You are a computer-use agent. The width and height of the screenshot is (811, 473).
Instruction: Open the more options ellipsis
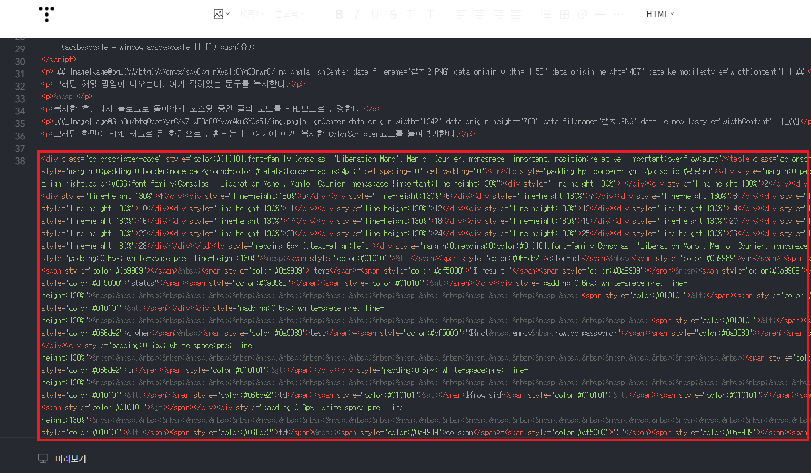click(x=619, y=15)
